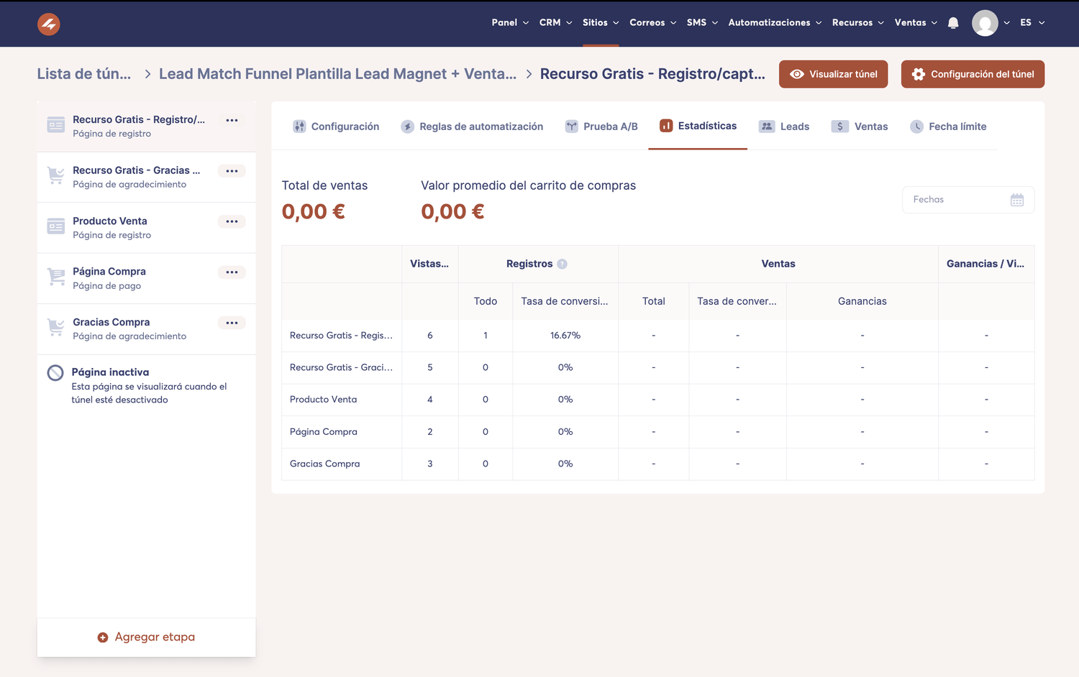Click the lightning icon for automation rules
This screenshot has height=677, width=1079.
pyautogui.click(x=407, y=126)
